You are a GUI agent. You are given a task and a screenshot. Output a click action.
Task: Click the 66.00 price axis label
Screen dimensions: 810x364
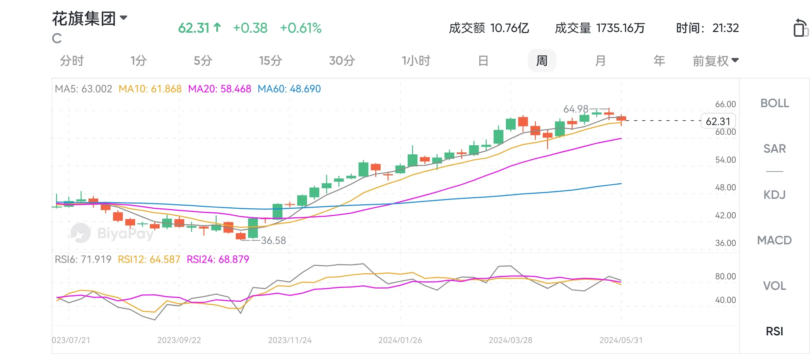pyautogui.click(x=726, y=104)
